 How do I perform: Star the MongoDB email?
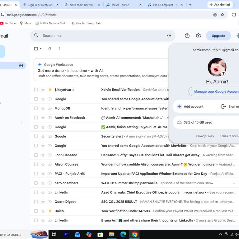(x=43, y=108)
